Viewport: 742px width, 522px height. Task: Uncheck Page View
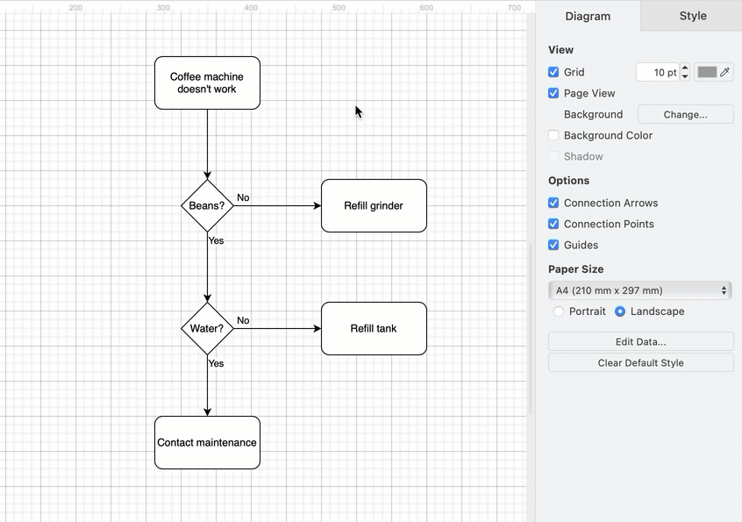[x=553, y=93]
